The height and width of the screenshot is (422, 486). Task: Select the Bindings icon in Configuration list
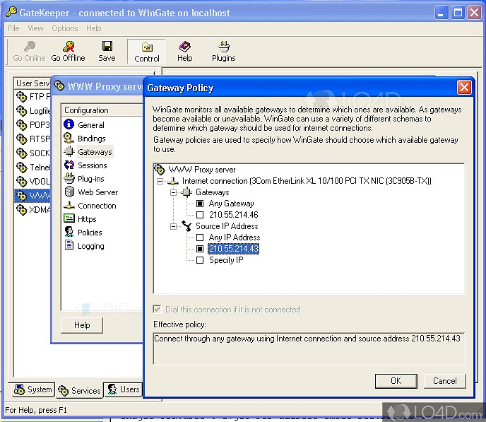pyautogui.click(x=69, y=138)
